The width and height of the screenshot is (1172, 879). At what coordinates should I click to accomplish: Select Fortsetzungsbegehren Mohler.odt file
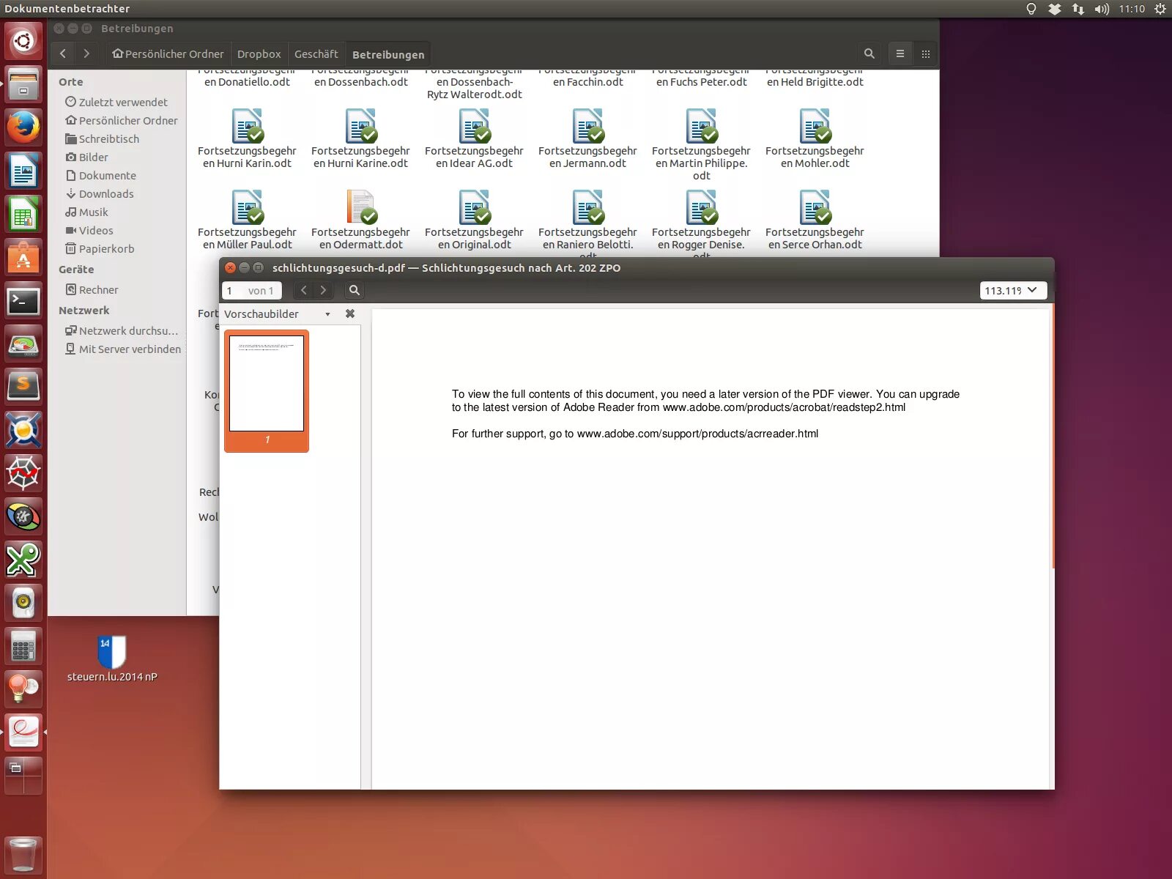[815, 138]
